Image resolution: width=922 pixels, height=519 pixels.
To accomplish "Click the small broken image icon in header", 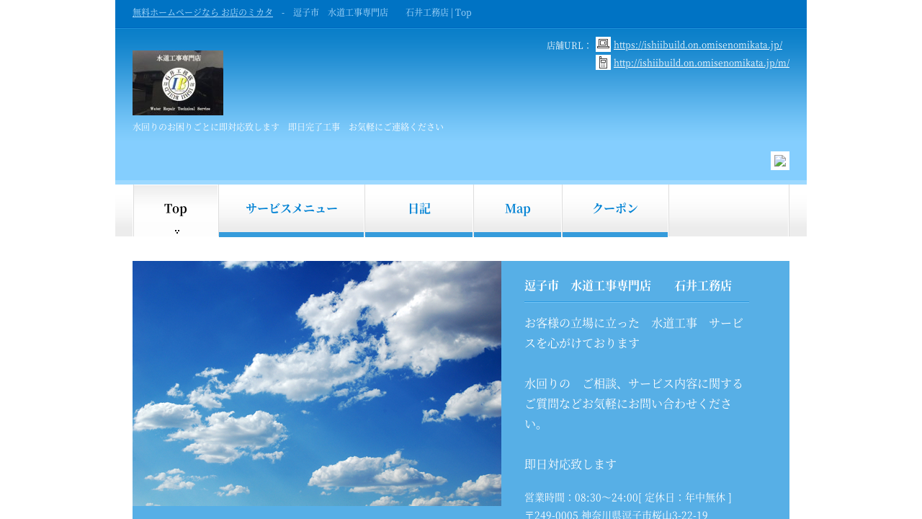I will 779,161.
